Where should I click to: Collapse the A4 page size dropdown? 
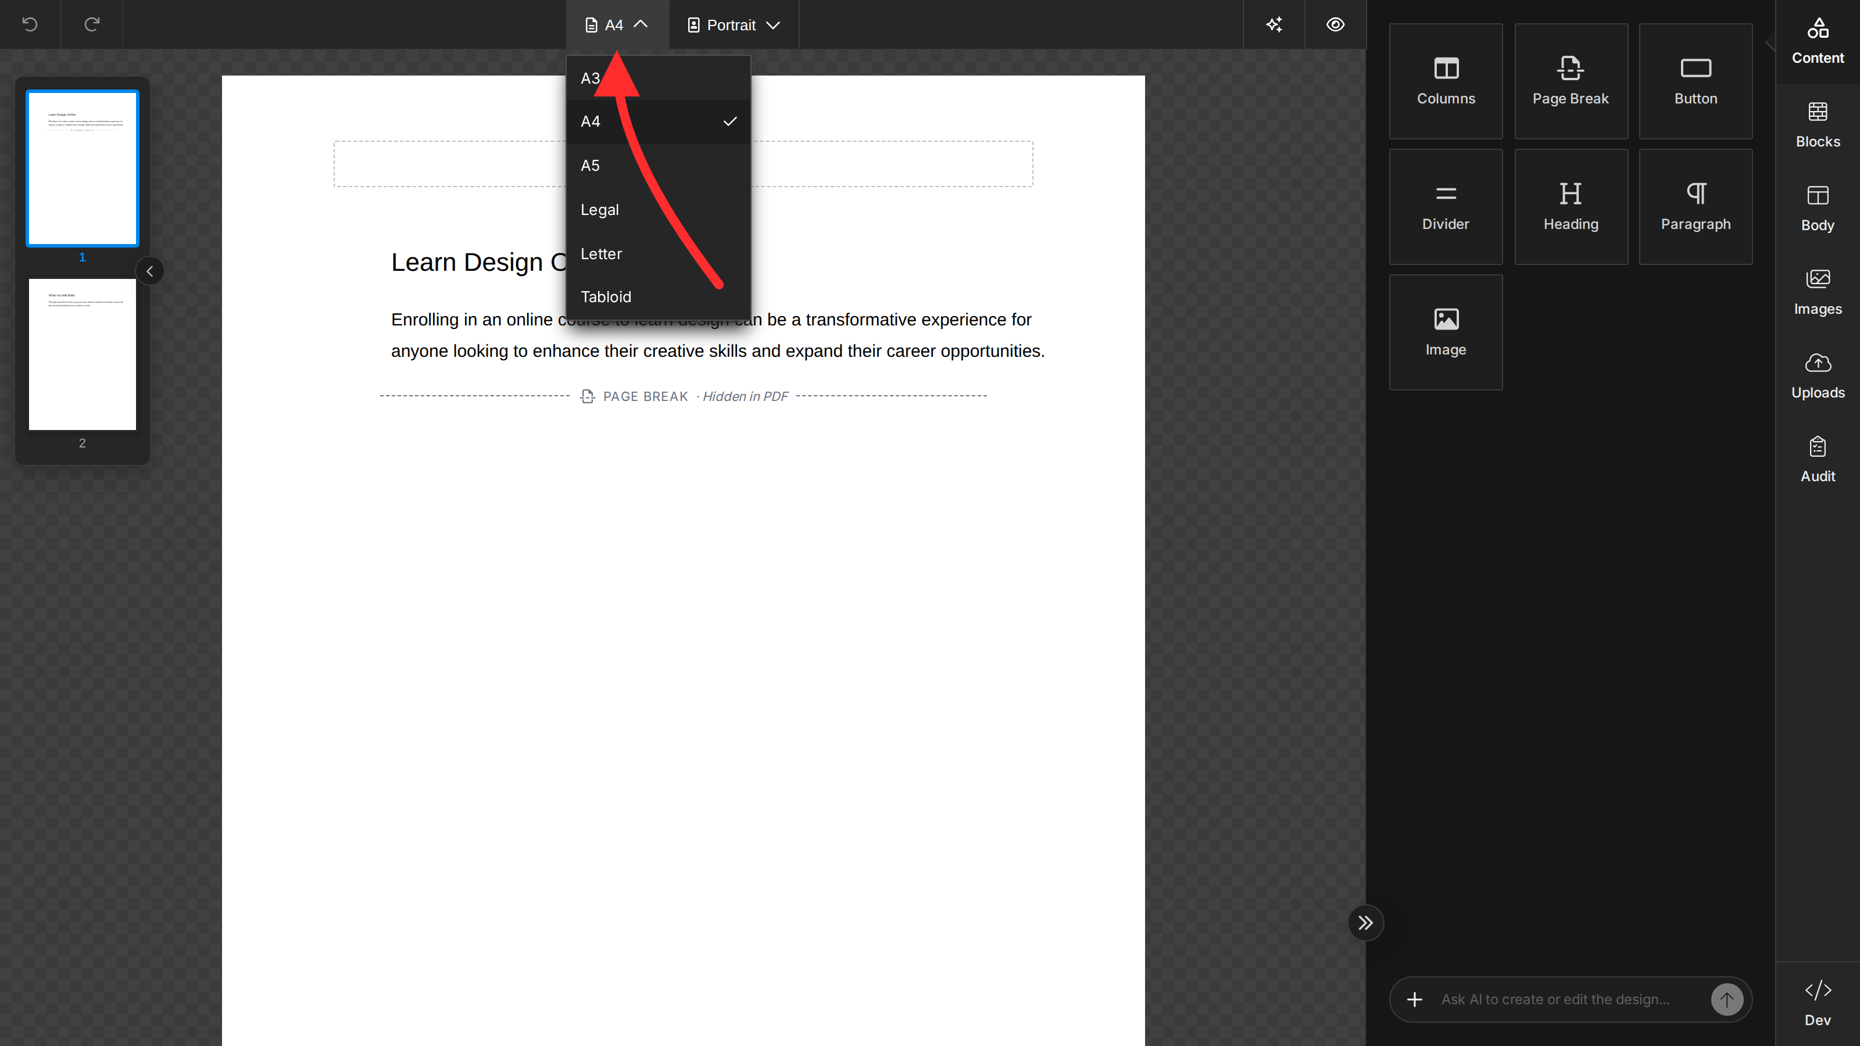click(617, 24)
